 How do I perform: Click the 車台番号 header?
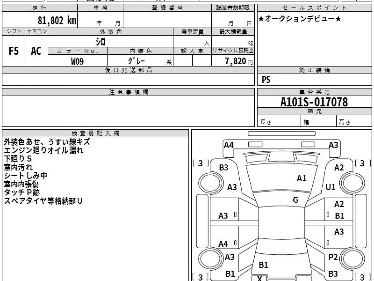coord(314,92)
